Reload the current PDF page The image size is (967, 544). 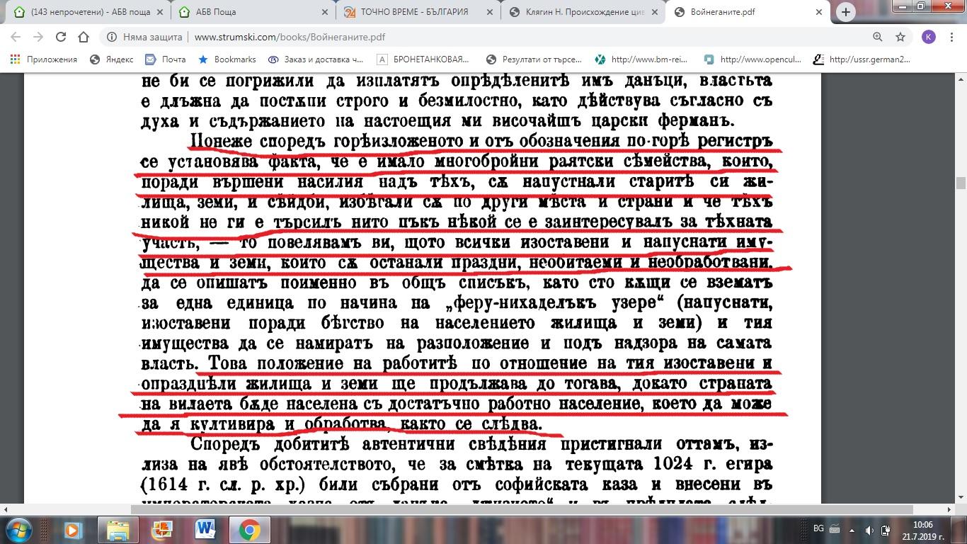tap(61, 37)
